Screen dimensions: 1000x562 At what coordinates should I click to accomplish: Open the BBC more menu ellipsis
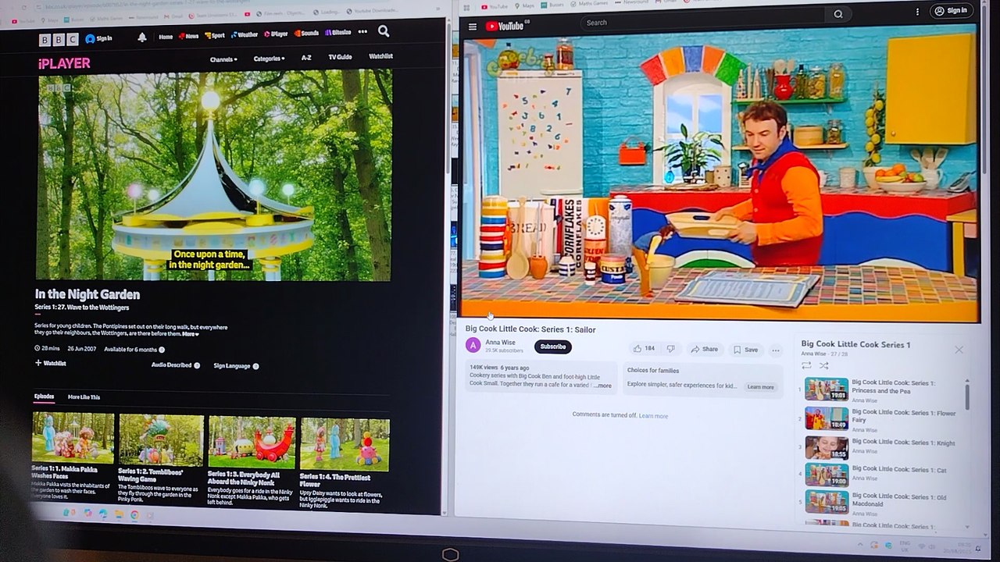point(362,32)
